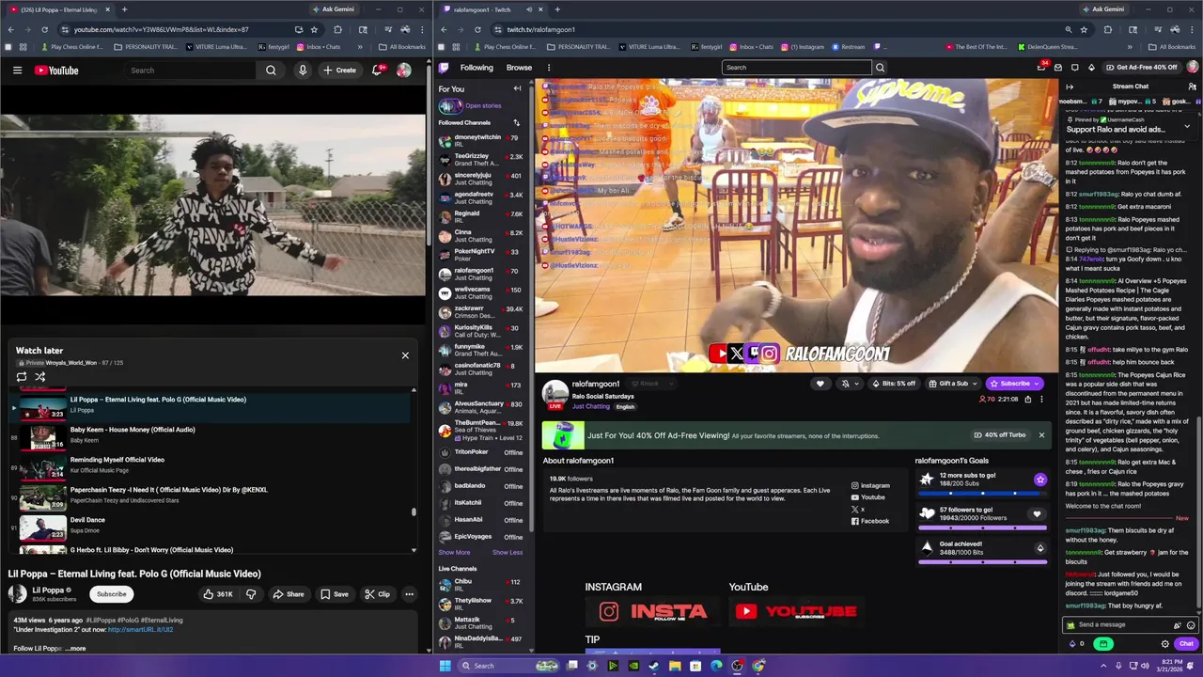Subscribe to Lil Poppa channel

tap(111, 594)
